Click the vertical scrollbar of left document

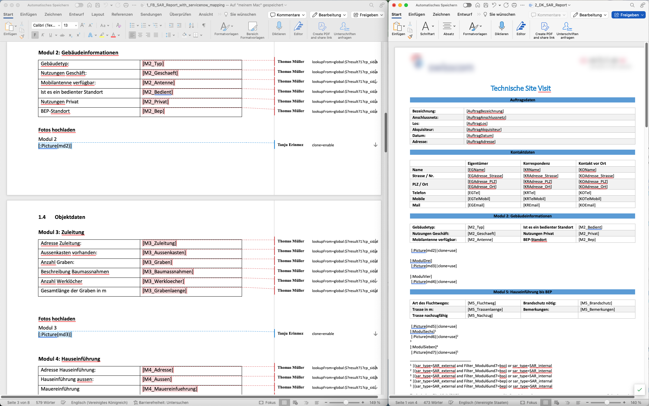(386, 133)
